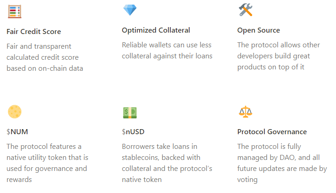The image size is (336, 193).
Task: Select the Reliable wallets can use less collateral text
Action: [x=167, y=51]
